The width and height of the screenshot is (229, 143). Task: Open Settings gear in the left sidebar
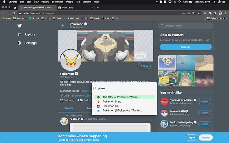pyautogui.click(x=27, y=43)
